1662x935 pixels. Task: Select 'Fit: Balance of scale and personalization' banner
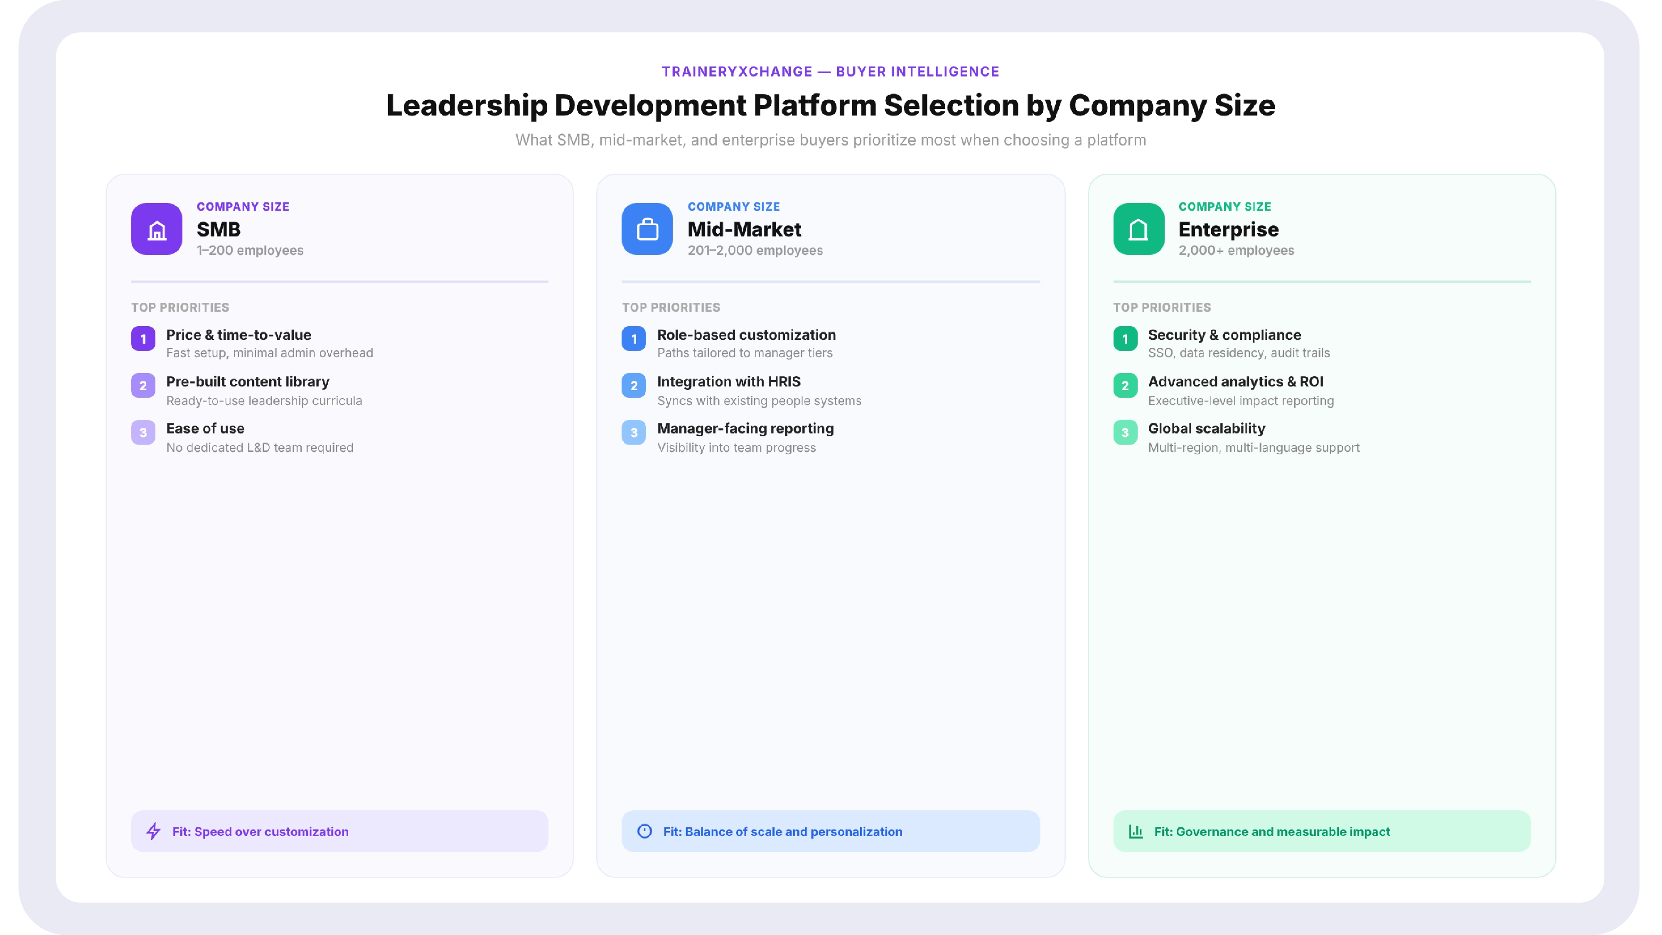coord(830,831)
